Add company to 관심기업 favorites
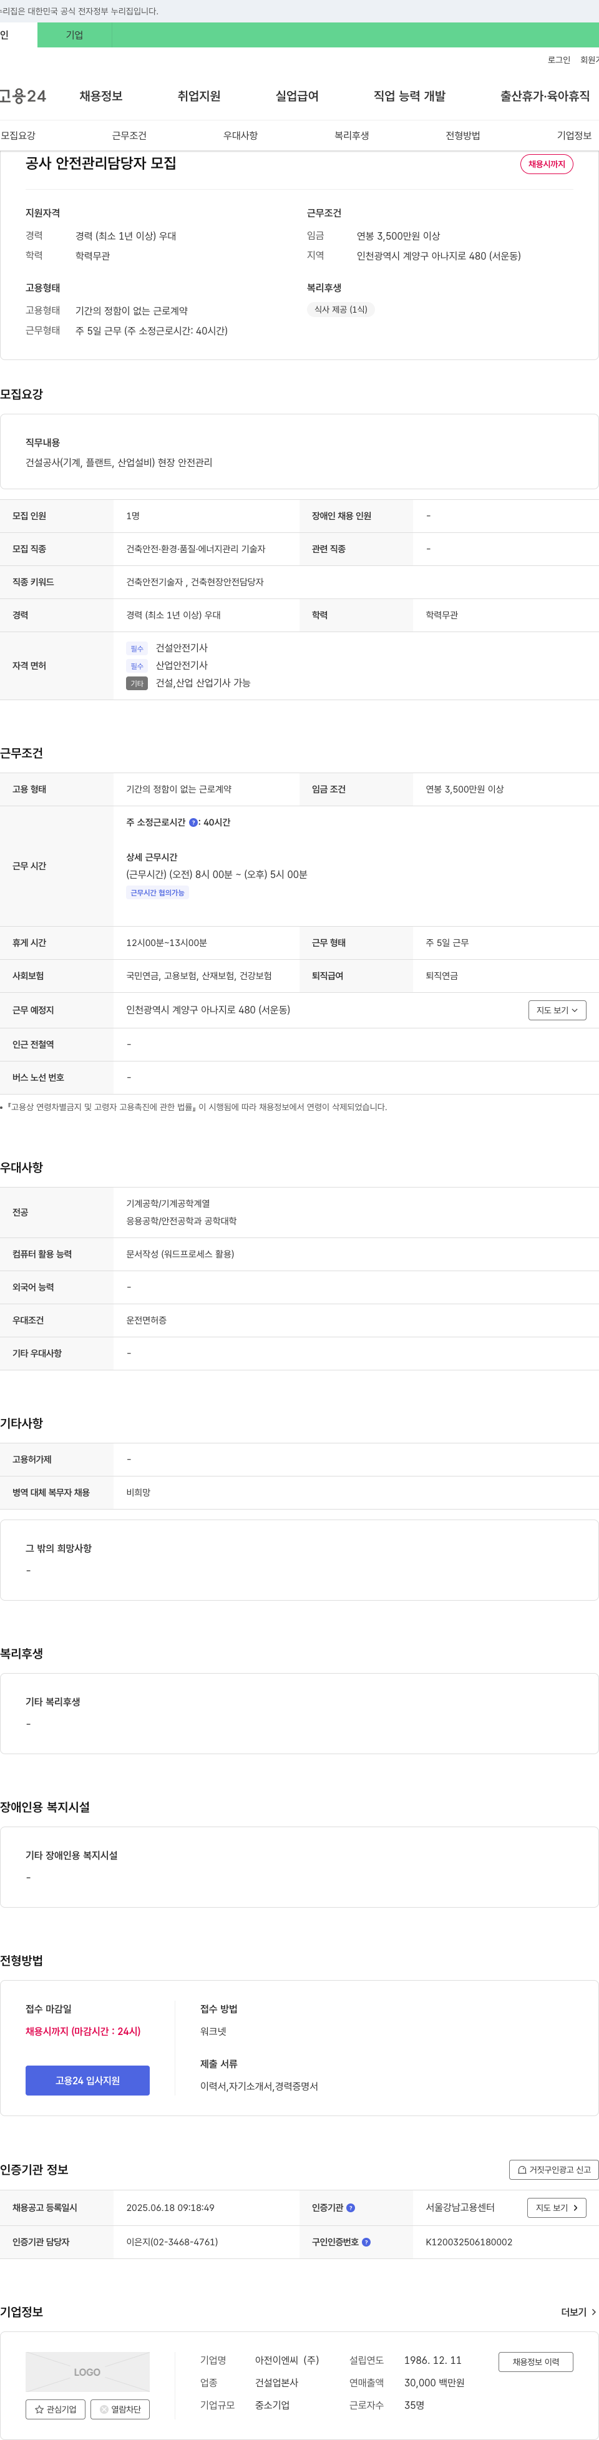The image size is (599, 2440). [x=55, y=2409]
